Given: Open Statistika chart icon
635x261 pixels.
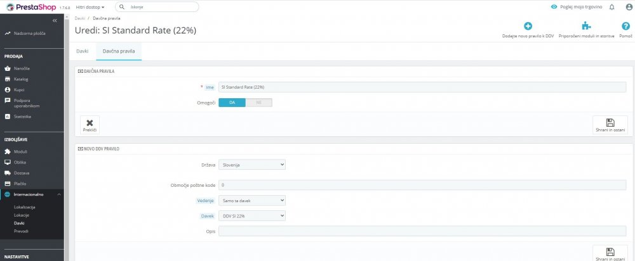Looking at the screenshot, I should pyautogui.click(x=7, y=117).
